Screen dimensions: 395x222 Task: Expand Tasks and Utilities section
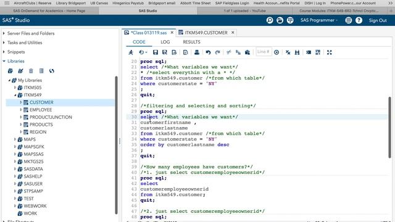pyautogui.click(x=4, y=43)
